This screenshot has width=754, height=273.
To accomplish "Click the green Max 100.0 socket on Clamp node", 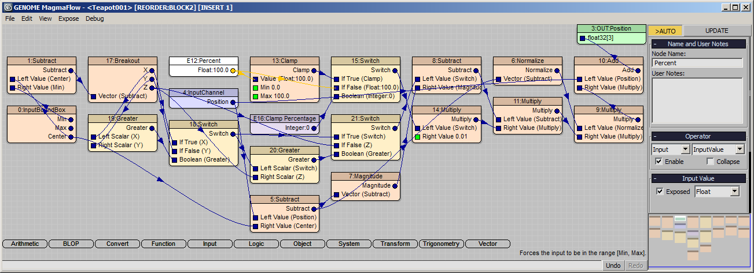I will 255,96.
